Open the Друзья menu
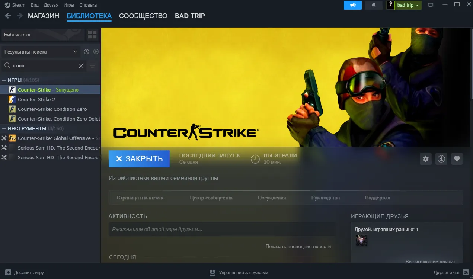 pos(51,5)
